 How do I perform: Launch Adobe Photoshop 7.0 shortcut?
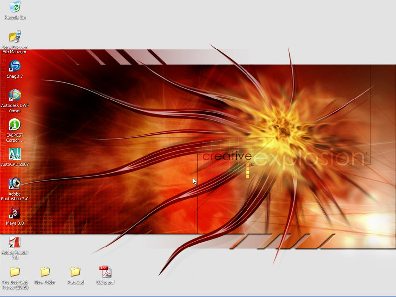pos(15,183)
